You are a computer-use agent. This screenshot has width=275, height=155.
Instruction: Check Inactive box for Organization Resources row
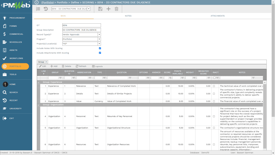[214, 145]
